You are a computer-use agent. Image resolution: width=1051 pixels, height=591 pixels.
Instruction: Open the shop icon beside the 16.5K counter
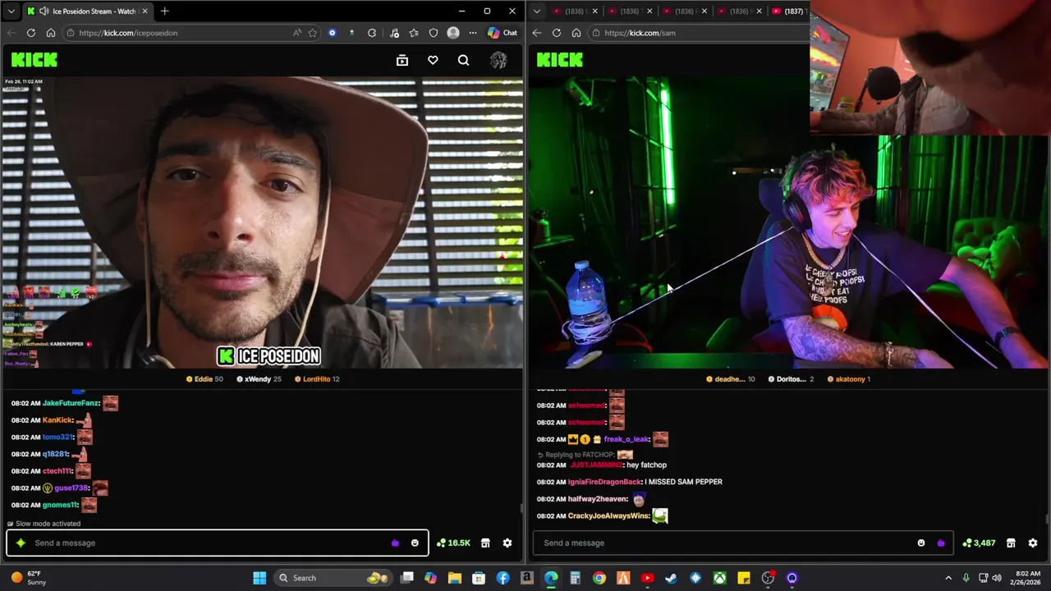click(485, 543)
